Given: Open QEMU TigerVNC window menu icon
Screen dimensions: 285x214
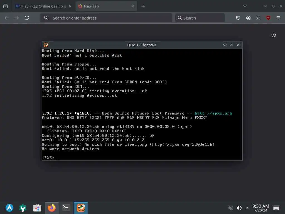Looking at the screenshot, I should click(x=46, y=45).
